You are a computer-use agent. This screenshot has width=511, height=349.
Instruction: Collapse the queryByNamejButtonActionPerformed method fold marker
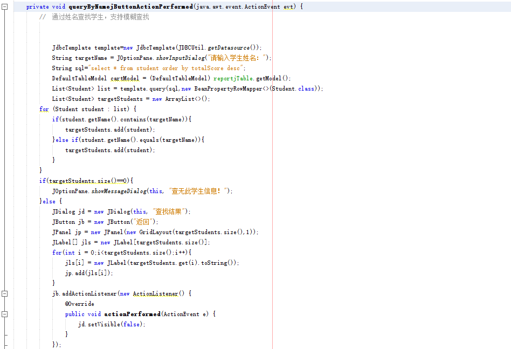coord(4,6)
